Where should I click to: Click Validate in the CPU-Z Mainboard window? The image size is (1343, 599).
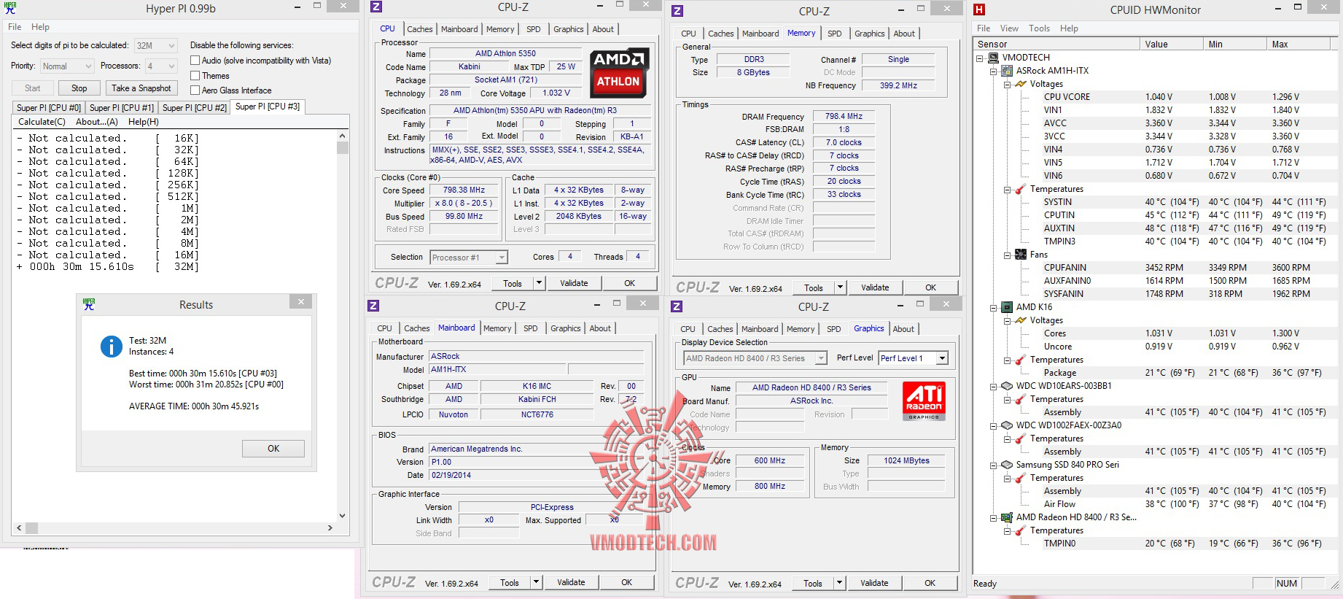click(571, 582)
